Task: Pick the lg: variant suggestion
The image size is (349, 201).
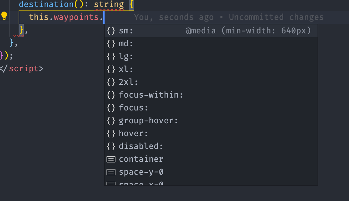Action: point(211,57)
